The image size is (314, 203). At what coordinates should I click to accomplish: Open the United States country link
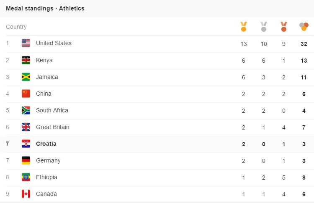point(54,43)
